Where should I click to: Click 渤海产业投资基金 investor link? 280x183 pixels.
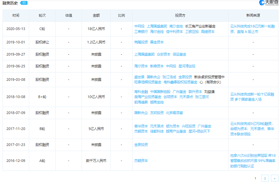pyautogui.click(x=148, y=97)
